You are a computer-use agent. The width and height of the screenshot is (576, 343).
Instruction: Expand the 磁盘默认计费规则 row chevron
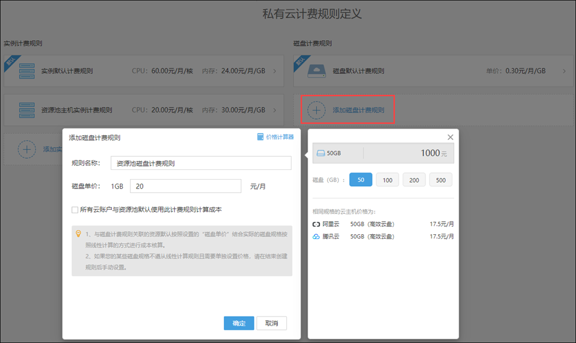(564, 71)
